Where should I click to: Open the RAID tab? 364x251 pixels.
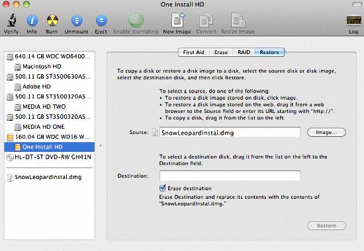tap(244, 52)
